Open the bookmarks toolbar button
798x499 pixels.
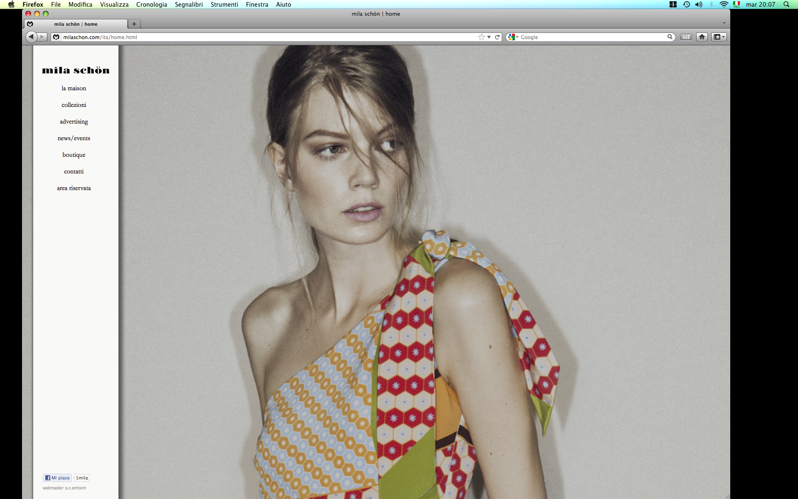[x=719, y=37]
